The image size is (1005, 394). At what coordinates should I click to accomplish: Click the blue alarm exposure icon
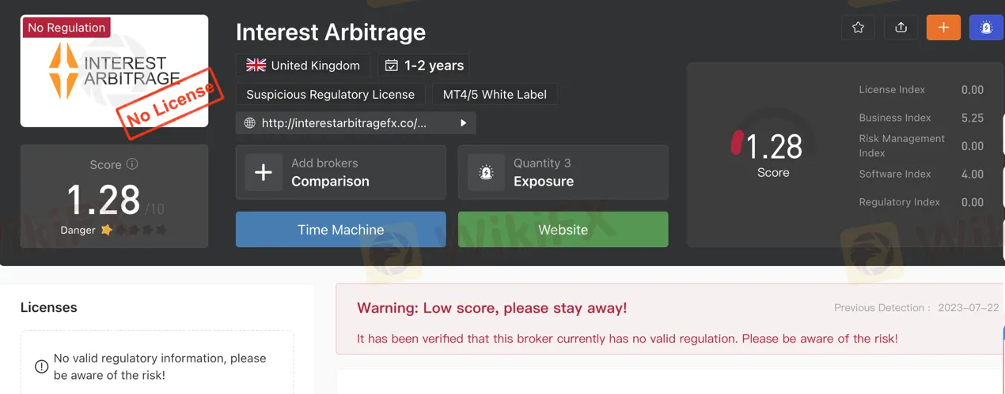click(986, 28)
